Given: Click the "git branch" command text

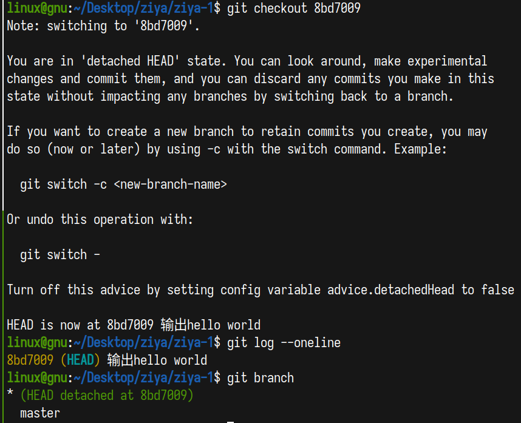Looking at the screenshot, I should coord(260,378).
